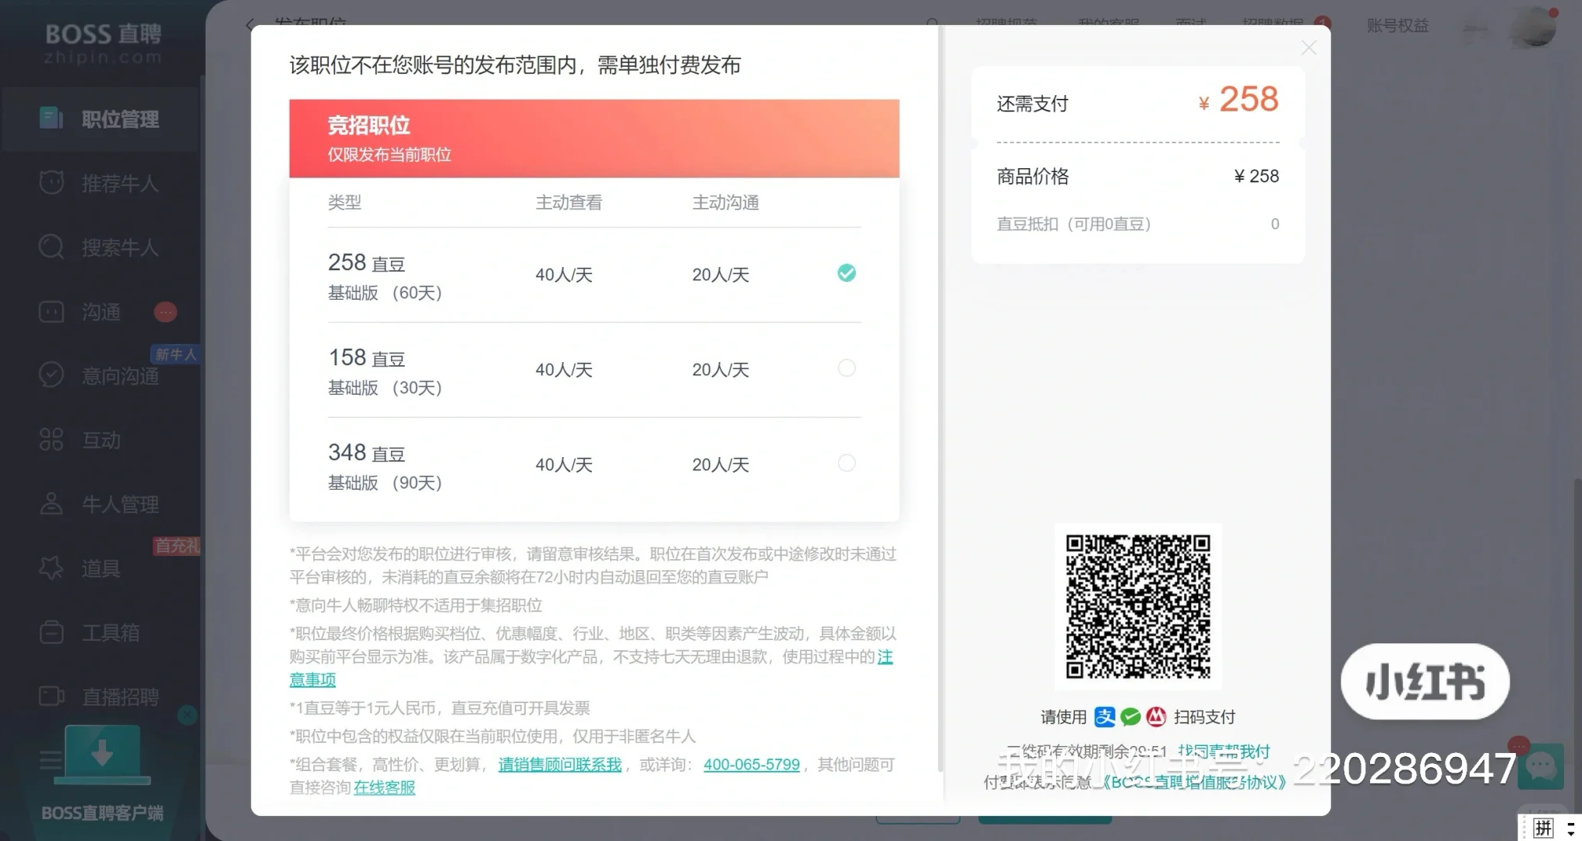This screenshot has width=1582, height=841.
Task: Select 推荐牛人 in the sidebar
Action: tap(117, 182)
